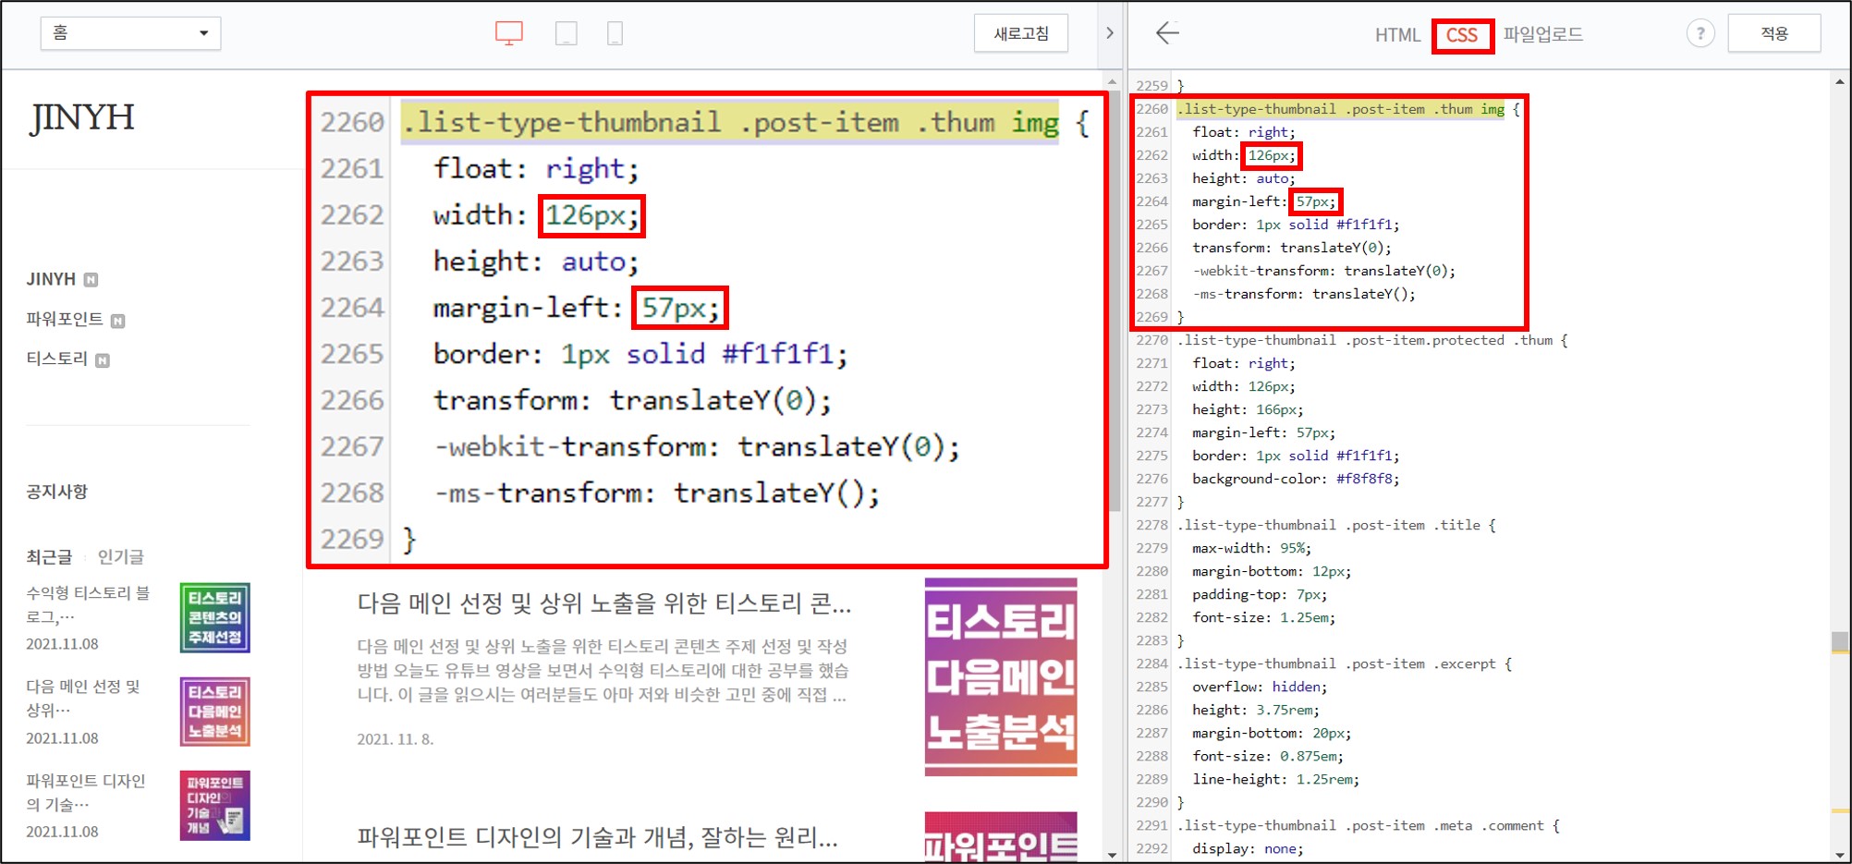Image resolution: width=1852 pixels, height=864 pixels.
Task: Click the N badge beside JINYH category
Action: pyautogui.click(x=91, y=280)
